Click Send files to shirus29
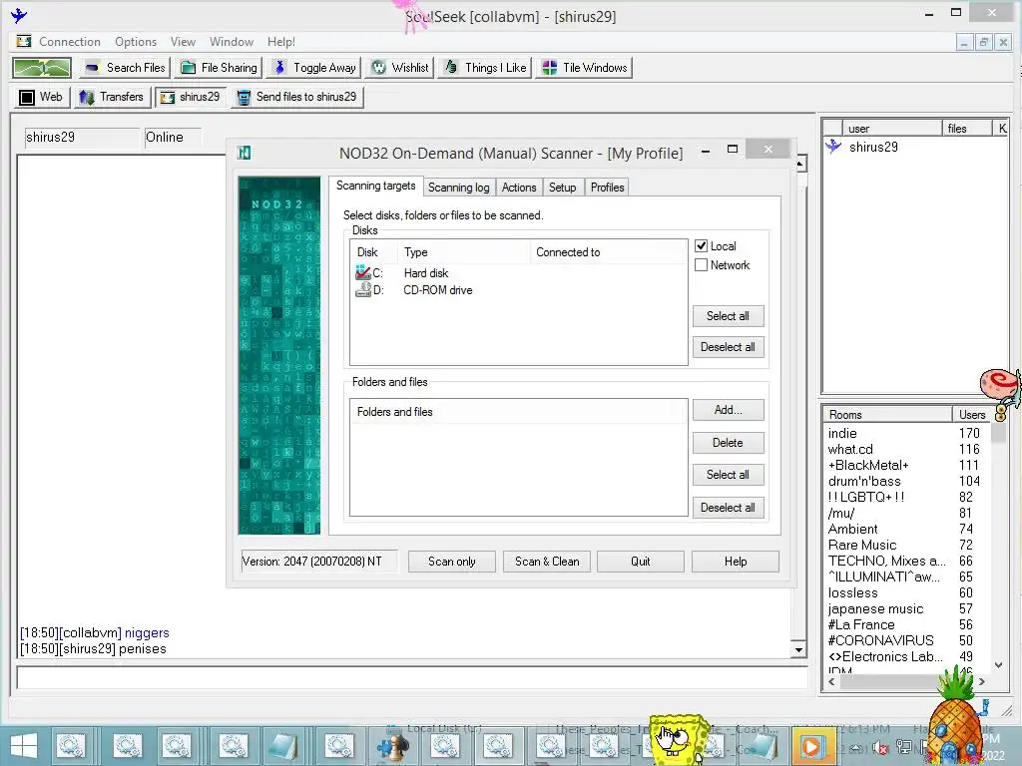This screenshot has width=1022, height=766. tap(296, 97)
